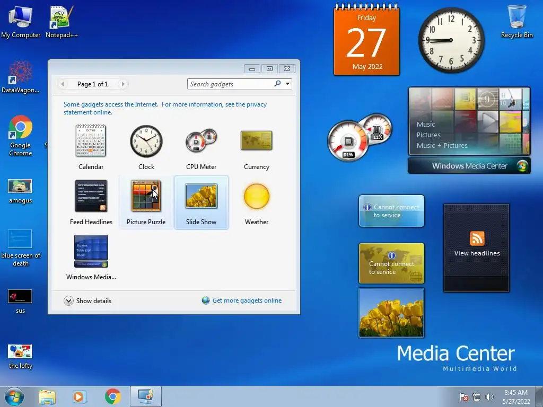Open Windows Explorer from taskbar
The height and width of the screenshot is (407, 543).
coord(47,397)
